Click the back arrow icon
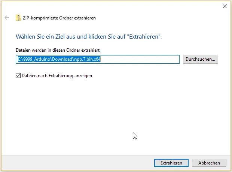The height and width of the screenshot is (172, 232). pyautogui.click(x=6, y=18)
